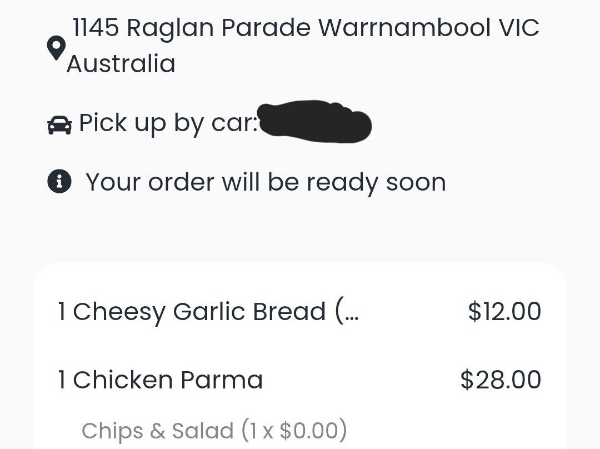The height and width of the screenshot is (449, 600).
Task: Tap the Chips & Salad option line
Action: click(214, 431)
